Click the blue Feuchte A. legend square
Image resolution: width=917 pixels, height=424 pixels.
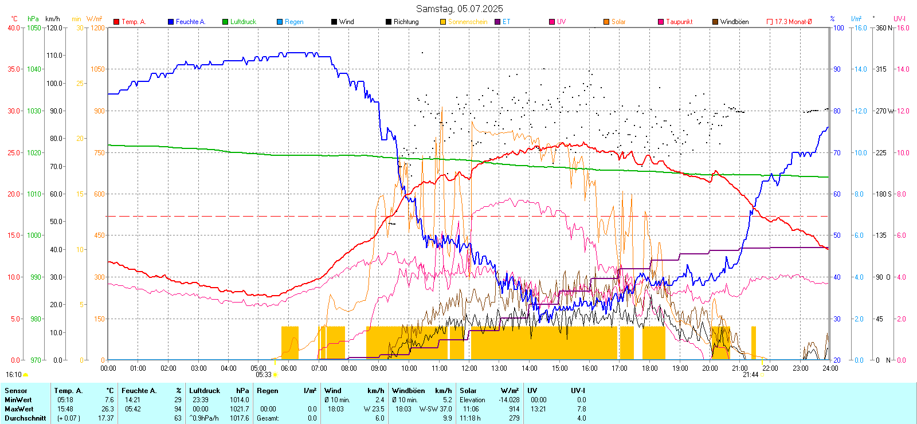point(171,22)
